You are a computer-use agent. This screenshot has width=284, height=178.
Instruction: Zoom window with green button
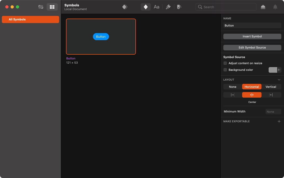tap(17, 7)
